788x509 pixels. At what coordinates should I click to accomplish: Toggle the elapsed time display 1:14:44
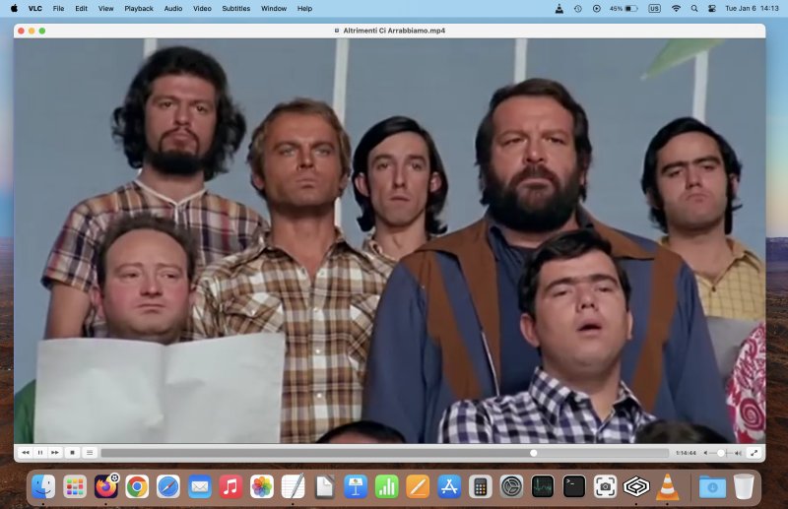686,453
